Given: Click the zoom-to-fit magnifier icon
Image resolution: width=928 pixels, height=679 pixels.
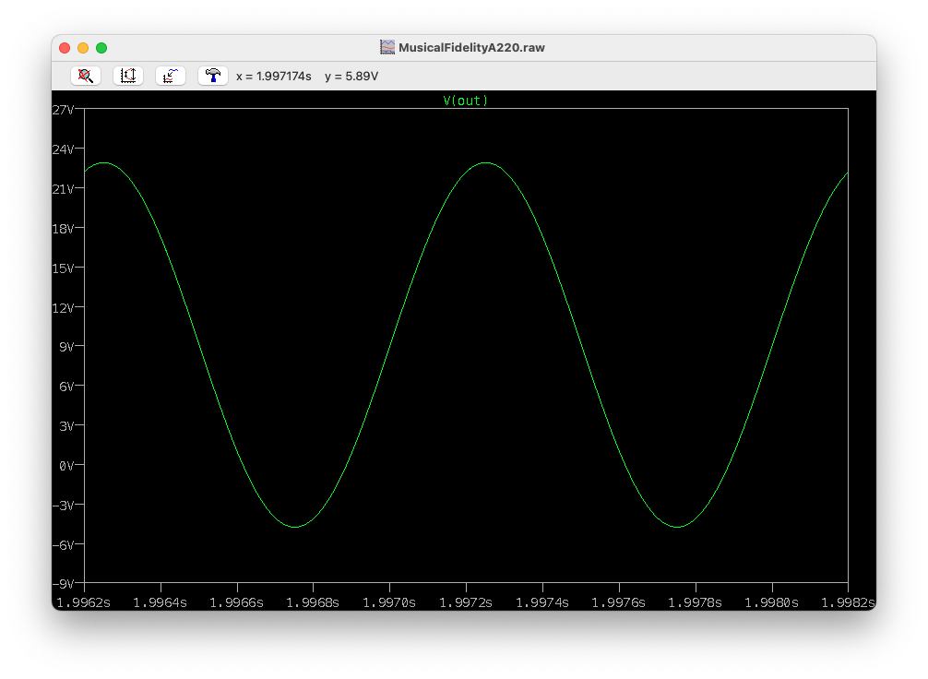Looking at the screenshot, I should click(x=86, y=76).
